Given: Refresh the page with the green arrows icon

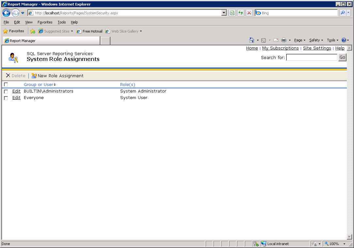Looking at the screenshot, I should click(x=241, y=13).
